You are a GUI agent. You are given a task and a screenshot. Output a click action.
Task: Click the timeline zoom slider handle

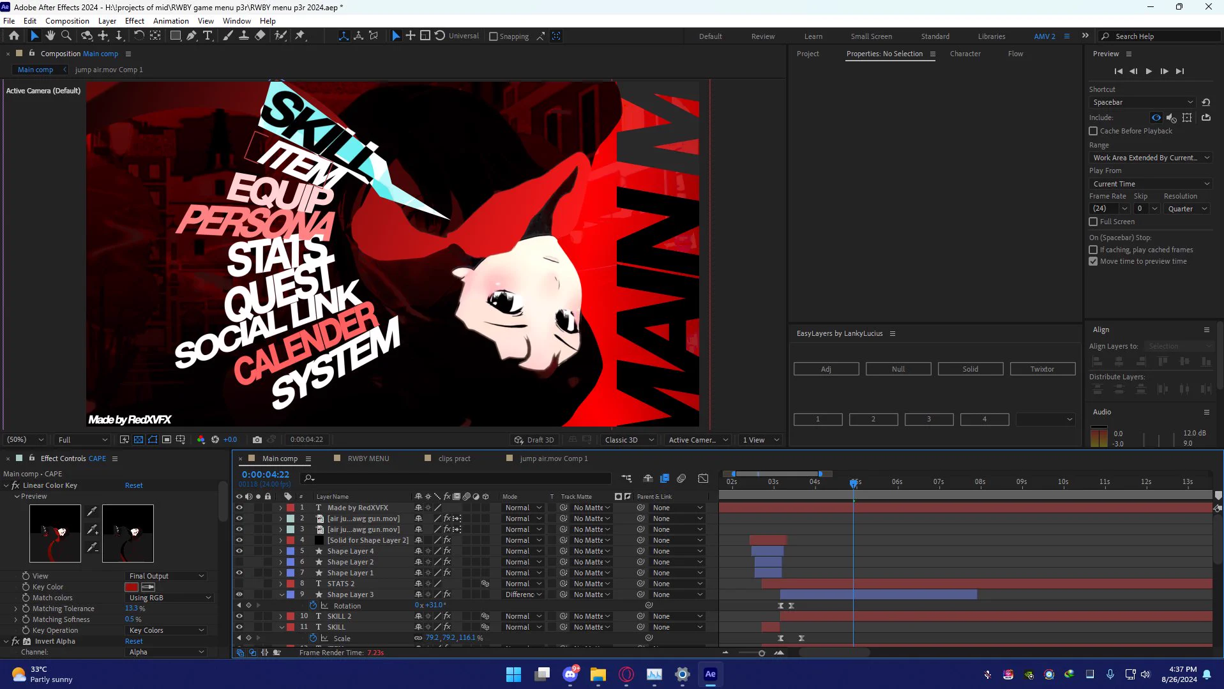pos(761,653)
